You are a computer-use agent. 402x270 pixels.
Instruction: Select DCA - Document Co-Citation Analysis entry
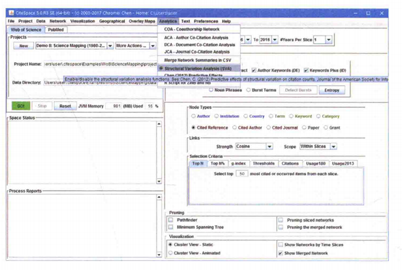point(195,44)
